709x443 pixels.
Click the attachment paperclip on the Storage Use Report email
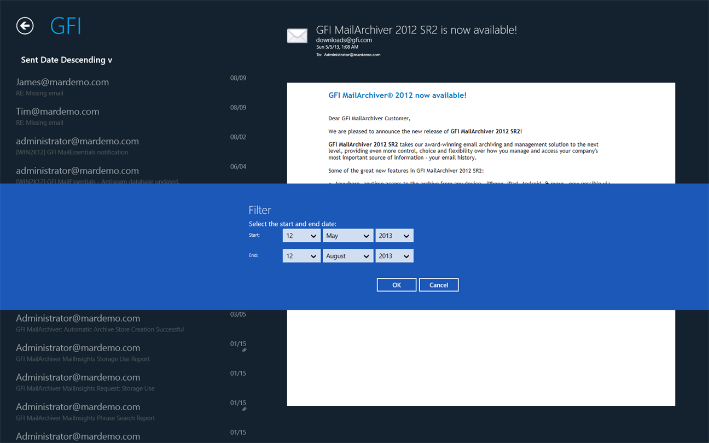click(245, 350)
